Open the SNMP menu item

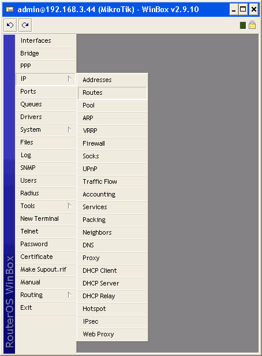click(x=46, y=168)
